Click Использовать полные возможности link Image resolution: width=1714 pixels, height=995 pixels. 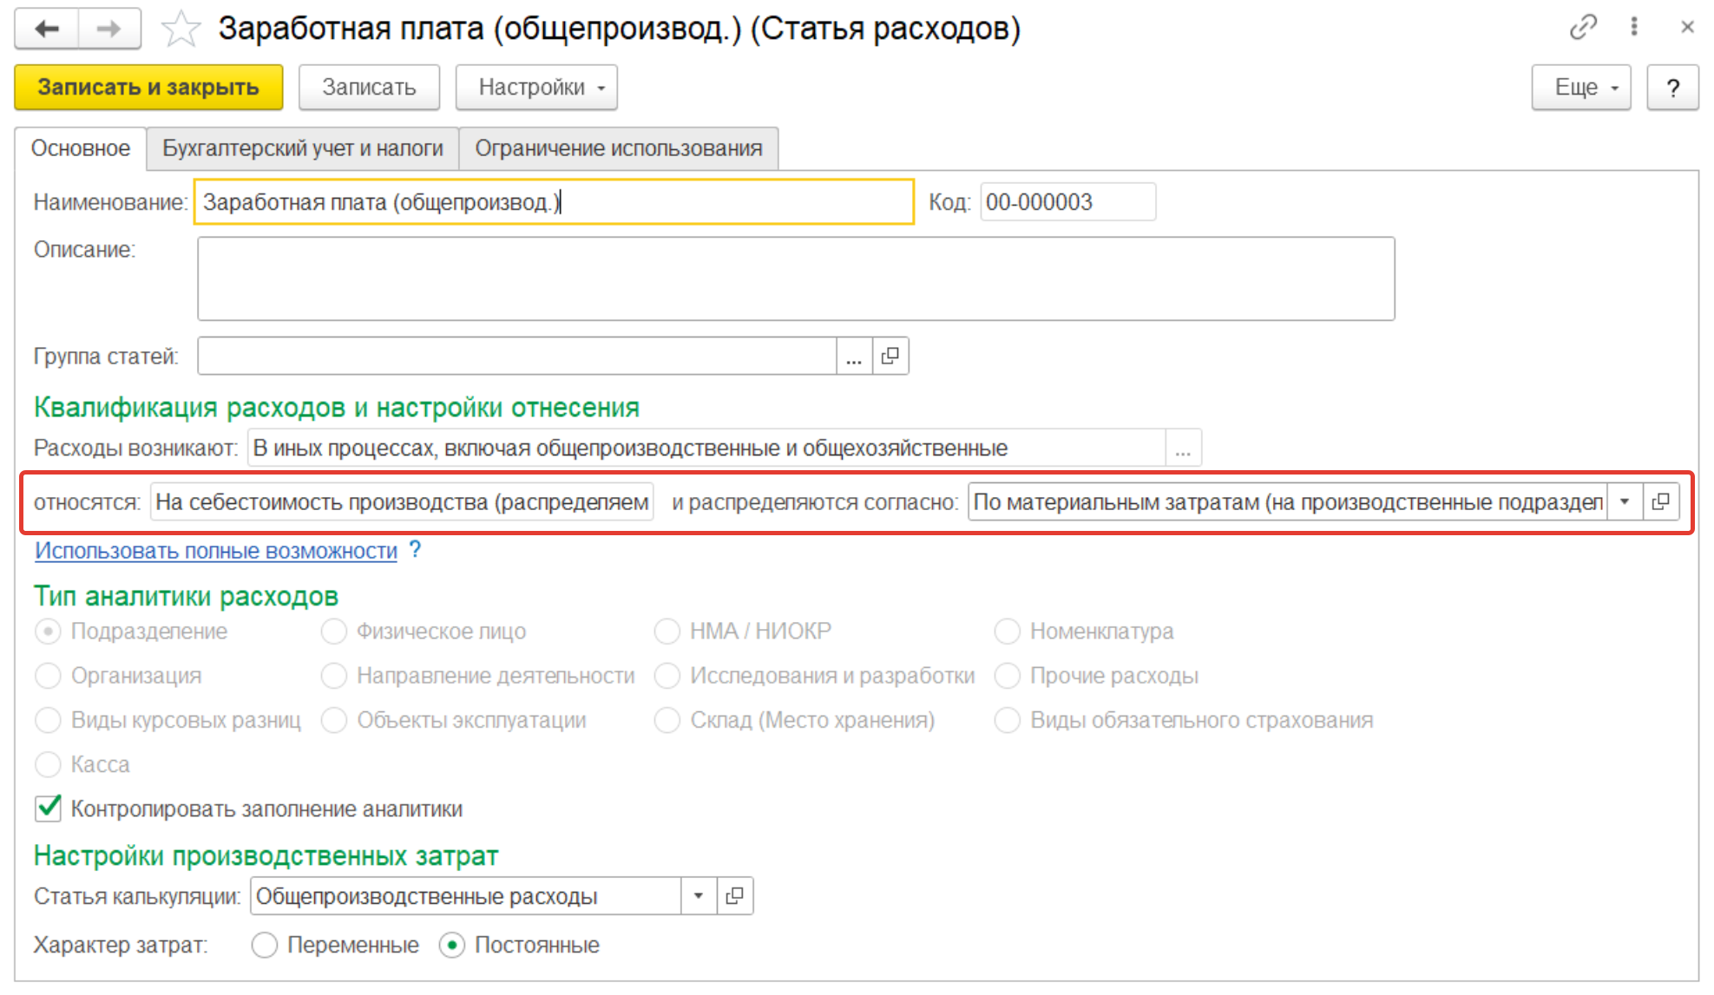(216, 551)
